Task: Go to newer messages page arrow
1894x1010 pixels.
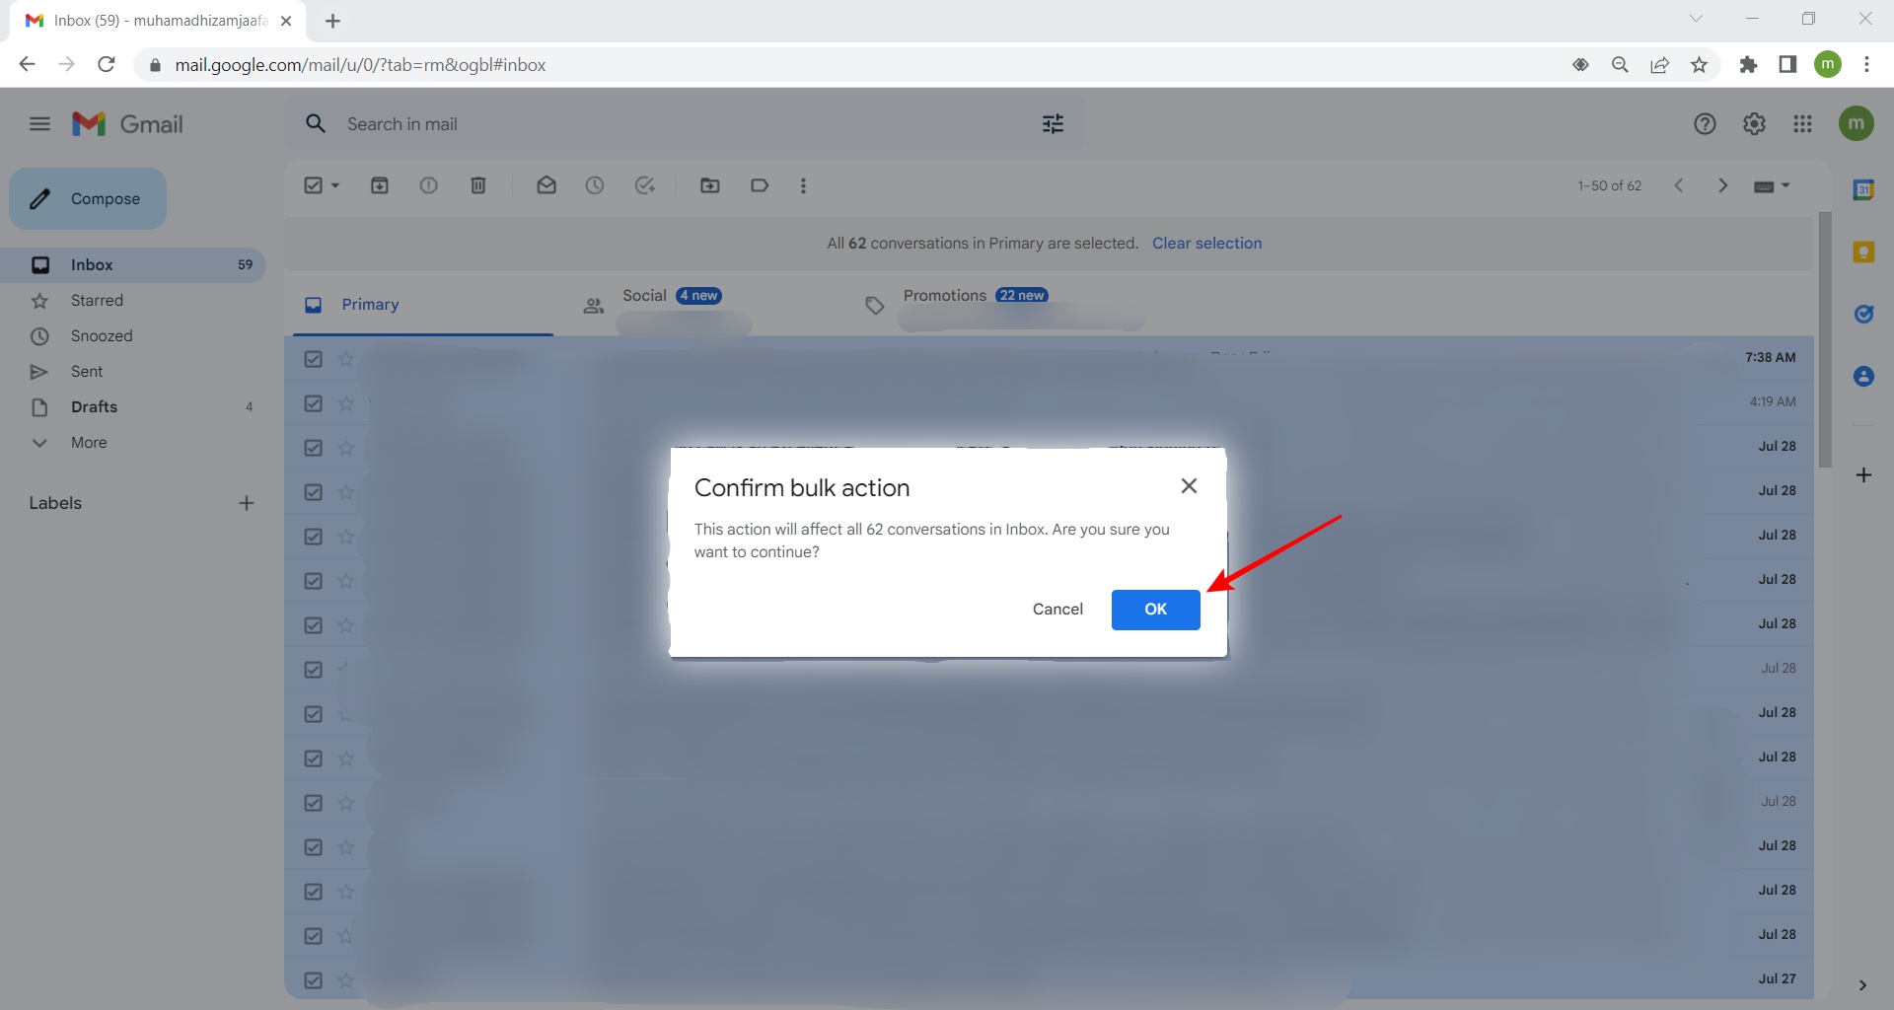Action: (1679, 185)
